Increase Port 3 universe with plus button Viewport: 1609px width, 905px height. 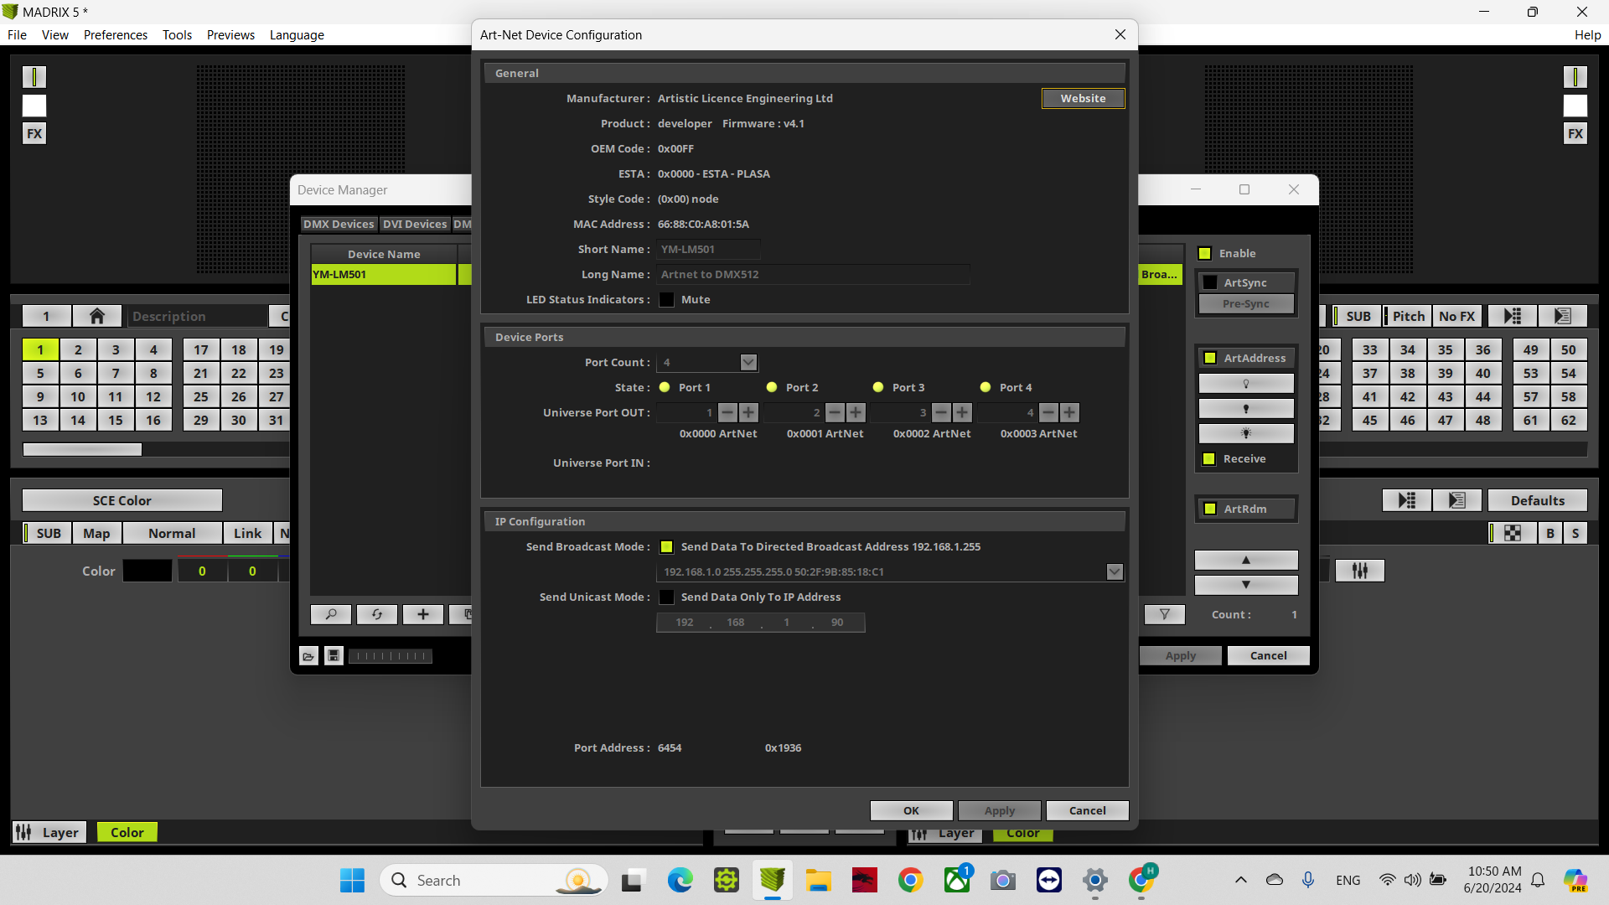[x=962, y=412]
